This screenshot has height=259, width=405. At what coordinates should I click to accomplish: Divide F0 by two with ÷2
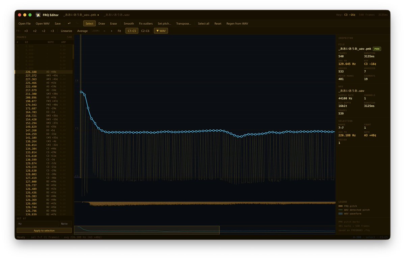pyautogui.click(x=44, y=31)
